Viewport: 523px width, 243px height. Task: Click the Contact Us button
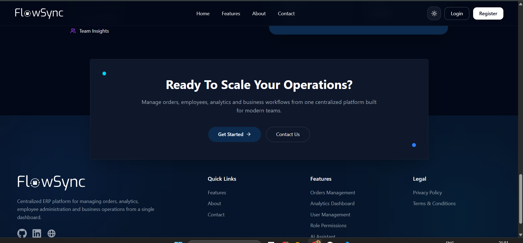(x=288, y=134)
